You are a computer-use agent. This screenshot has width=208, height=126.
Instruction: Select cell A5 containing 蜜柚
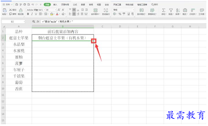tap(19, 57)
